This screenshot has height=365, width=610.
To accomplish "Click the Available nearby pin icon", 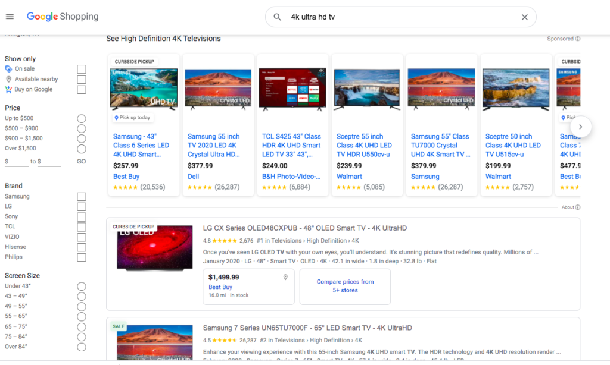I will pyautogui.click(x=8, y=79).
